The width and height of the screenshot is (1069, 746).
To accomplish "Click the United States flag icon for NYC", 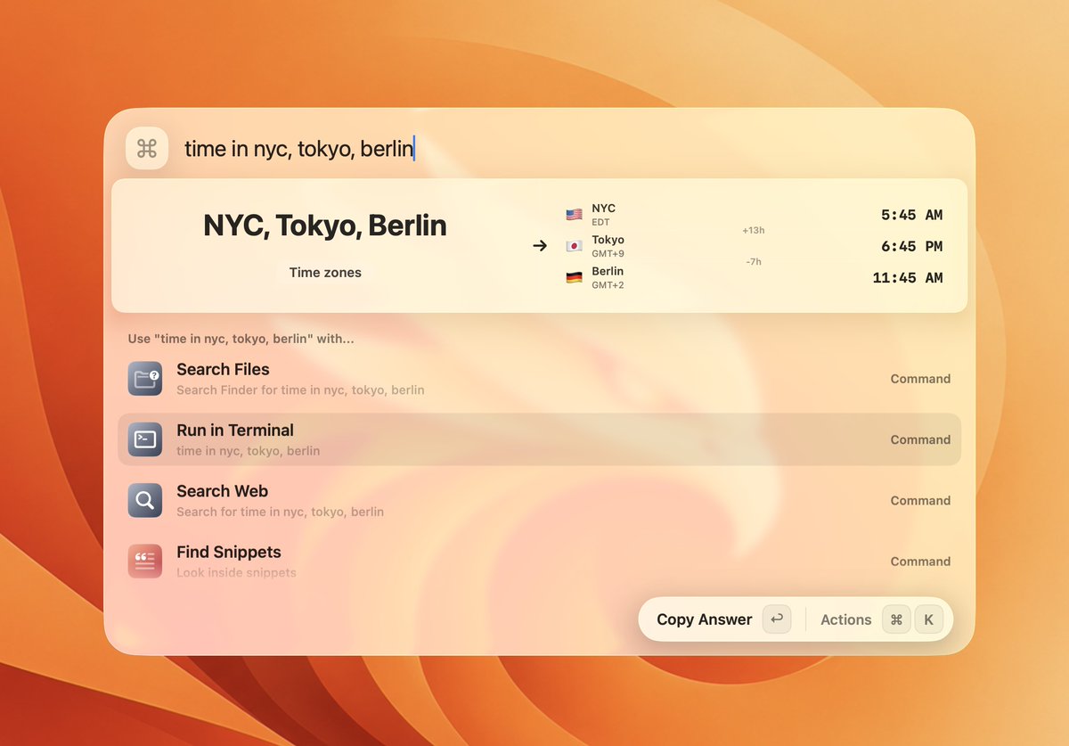I will pos(574,215).
